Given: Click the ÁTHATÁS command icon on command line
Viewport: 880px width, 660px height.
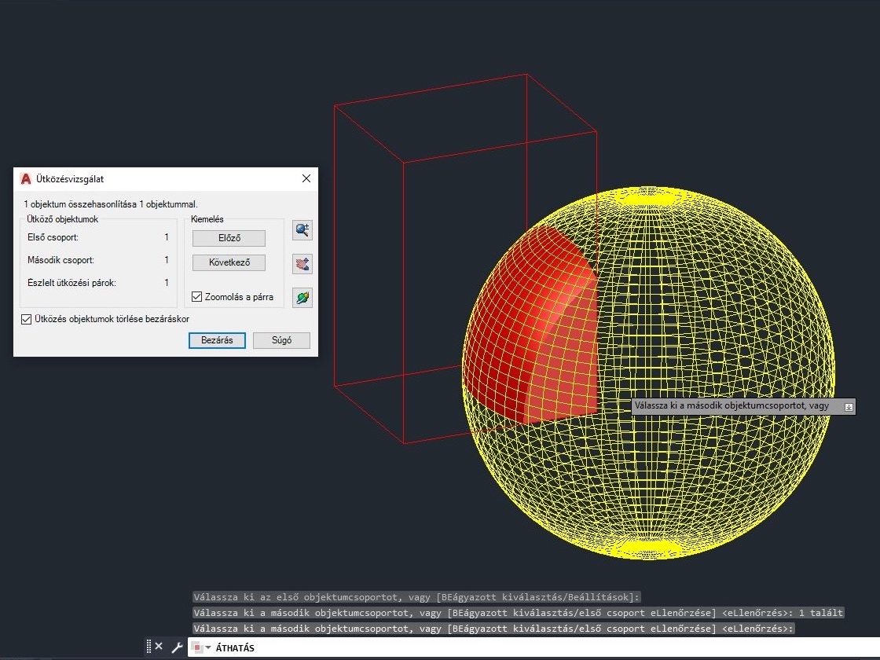Looking at the screenshot, I should 196,647.
